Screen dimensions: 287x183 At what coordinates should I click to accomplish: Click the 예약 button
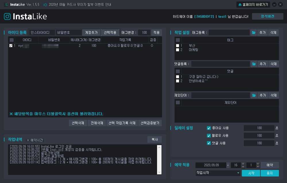[x=270, y=165]
